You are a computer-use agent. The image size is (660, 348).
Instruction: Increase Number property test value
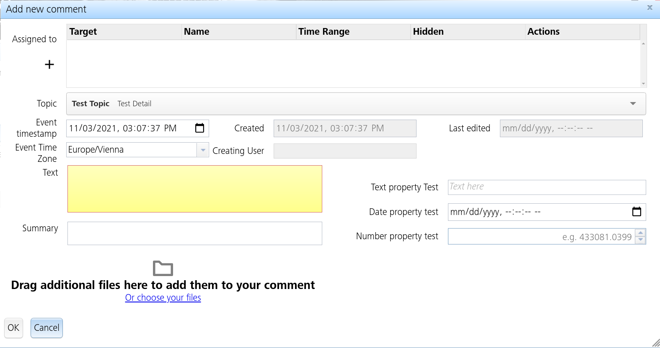pyautogui.click(x=640, y=233)
